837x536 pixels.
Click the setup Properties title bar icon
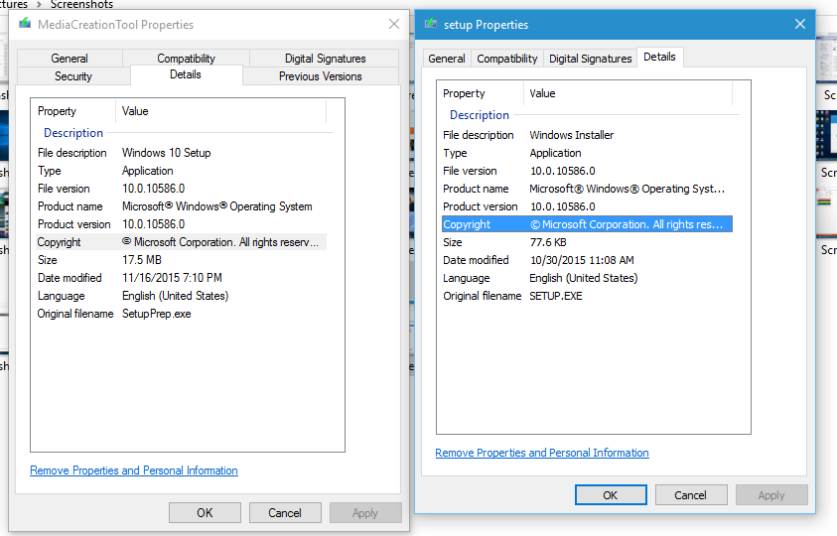pos(431,24)
